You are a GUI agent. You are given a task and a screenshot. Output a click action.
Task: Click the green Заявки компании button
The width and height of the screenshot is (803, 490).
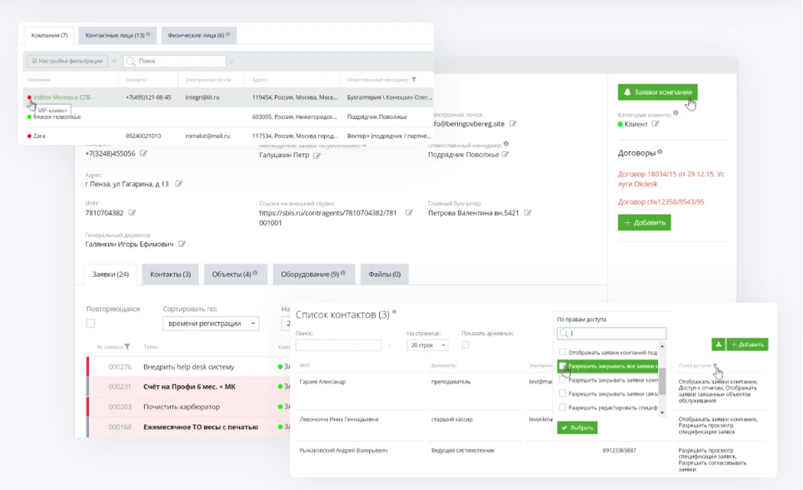(x=657, y=92)
